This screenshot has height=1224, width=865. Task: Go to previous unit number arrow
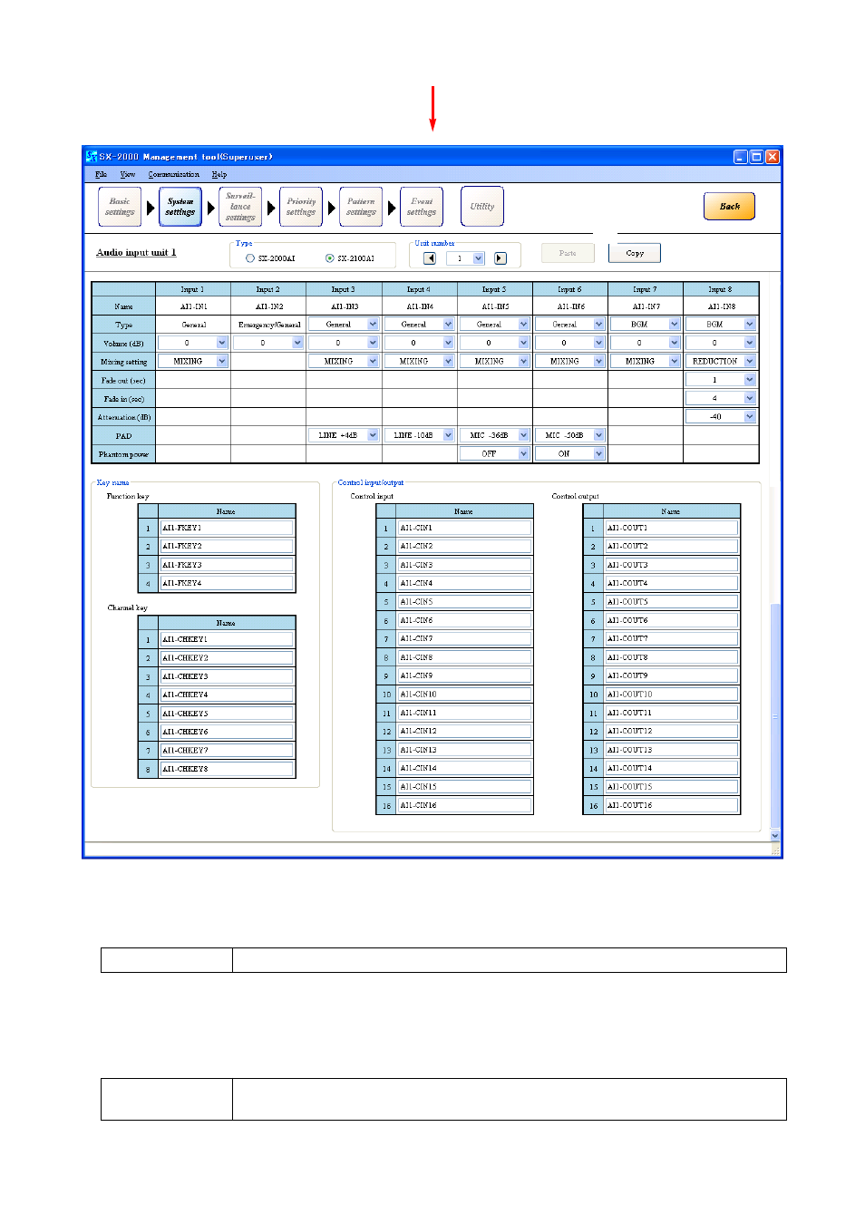coord(430,258)
